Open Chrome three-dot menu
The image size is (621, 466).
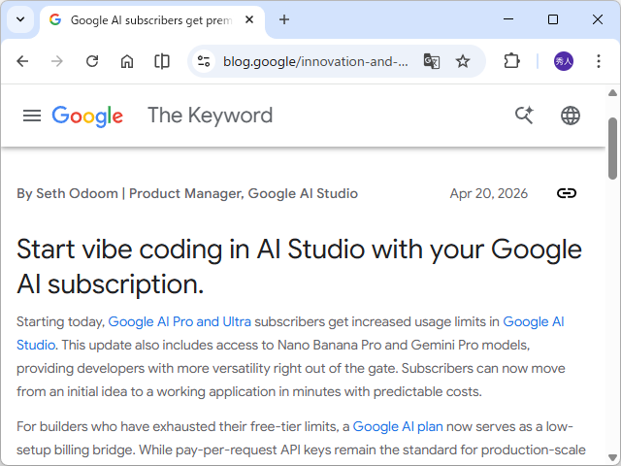pos(599,61)
